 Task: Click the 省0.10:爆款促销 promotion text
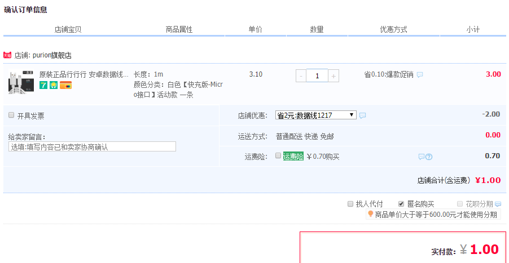coord(389,75)
